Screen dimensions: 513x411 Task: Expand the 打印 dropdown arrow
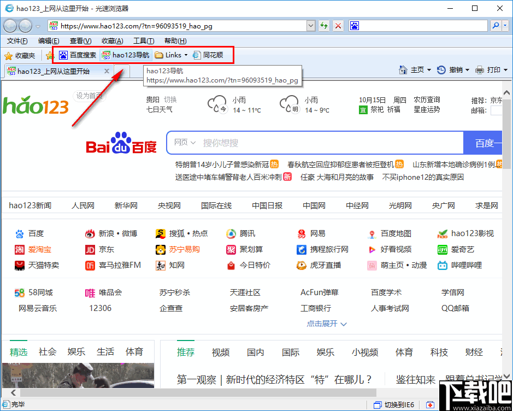pos(505,70)
